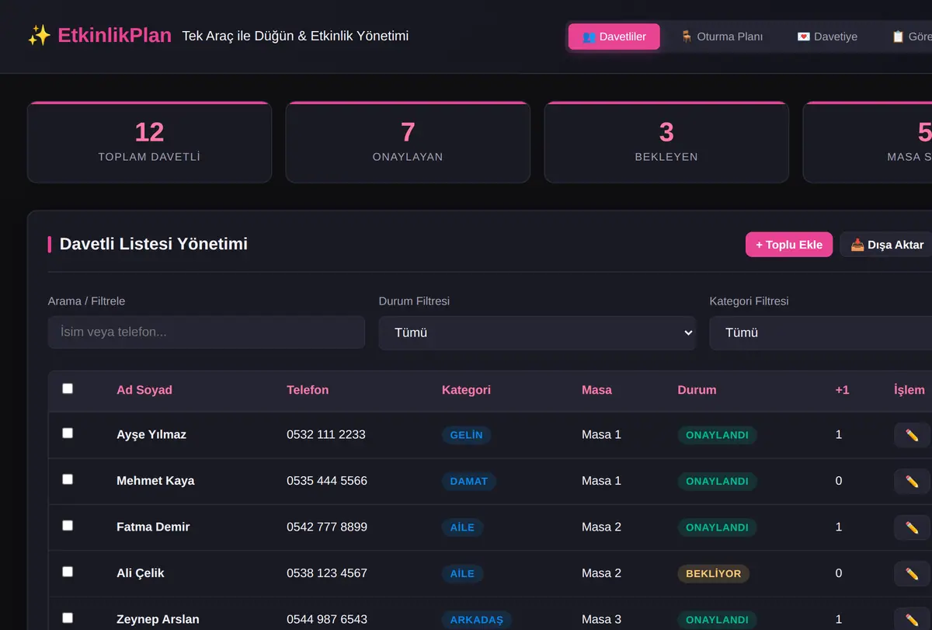This screenshot has height=630, width=932.
Task: Export list with Dışa Aktar button
Action: (887, 245)
